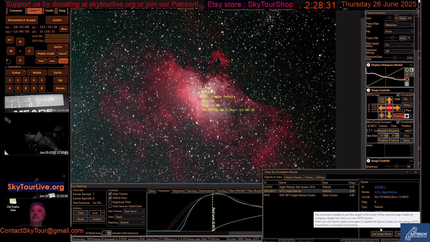
Task: Open the High Speed Mode dropdown
Action: 399,45
